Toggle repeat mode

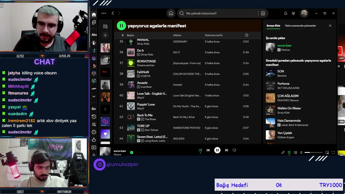tap(234, 150)
